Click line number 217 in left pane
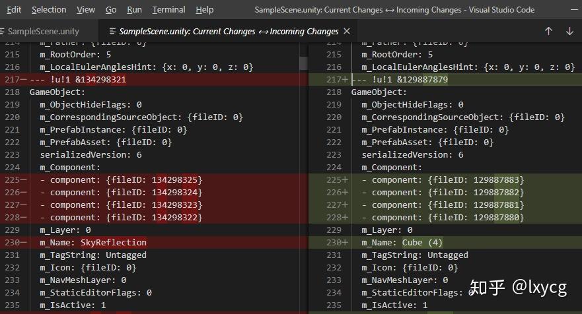This screenshot has height=314, width=582. (x=11, y=80)
